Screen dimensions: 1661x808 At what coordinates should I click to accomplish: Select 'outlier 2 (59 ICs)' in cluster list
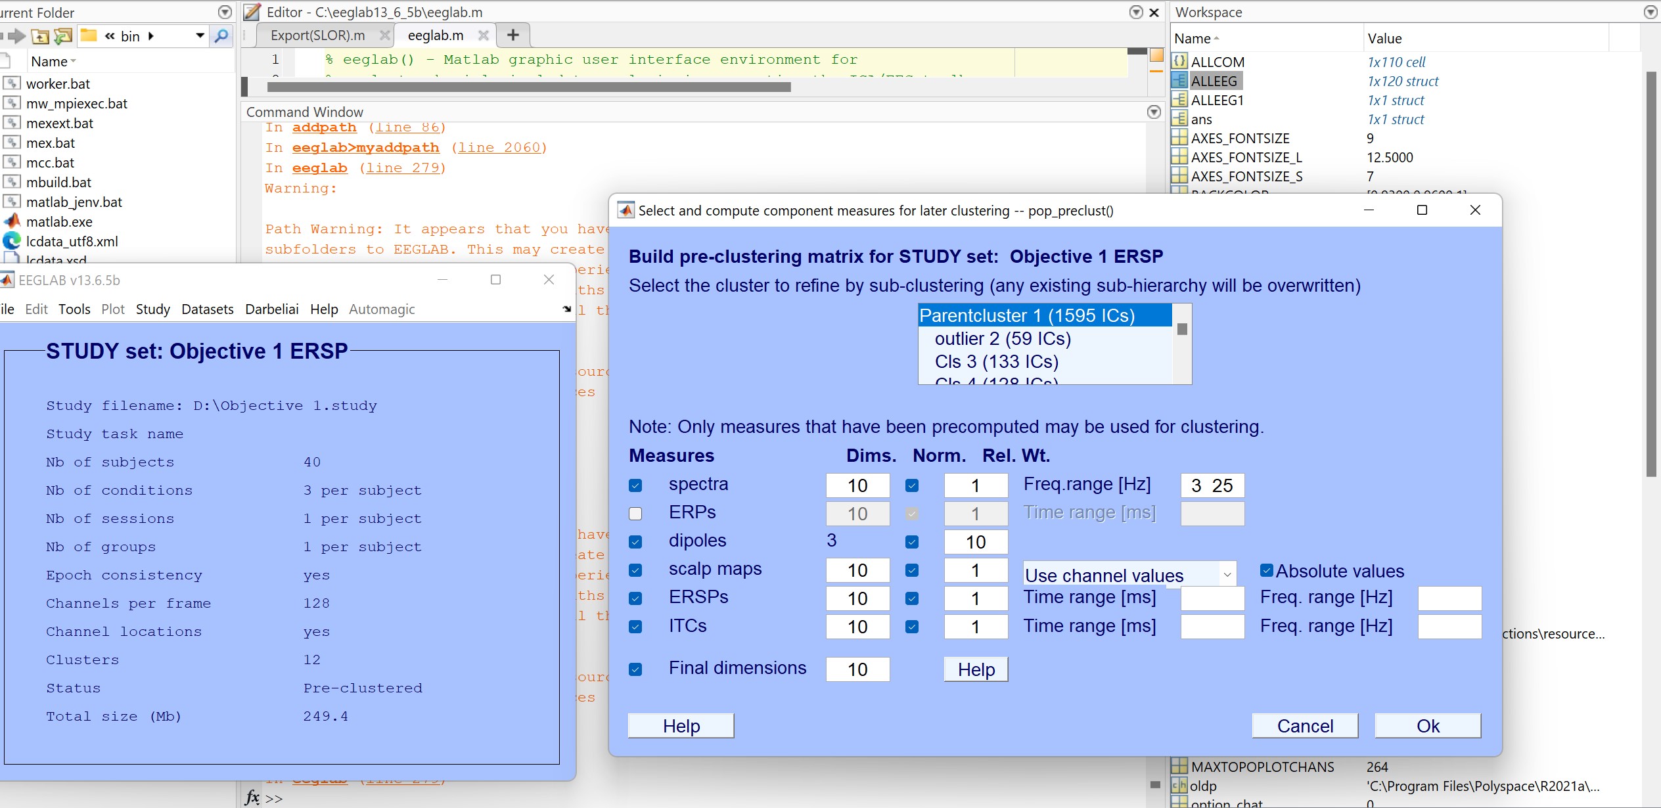pyautogui.click(x=1002, y=338)
